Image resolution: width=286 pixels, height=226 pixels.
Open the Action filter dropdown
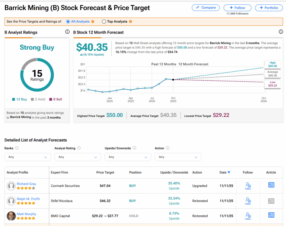click(x=178, y=157)
